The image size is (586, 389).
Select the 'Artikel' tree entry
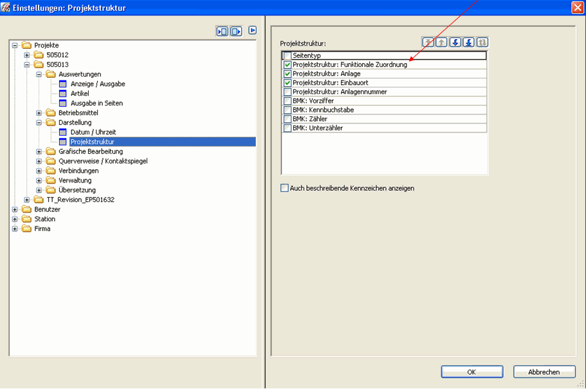(80, 93)
